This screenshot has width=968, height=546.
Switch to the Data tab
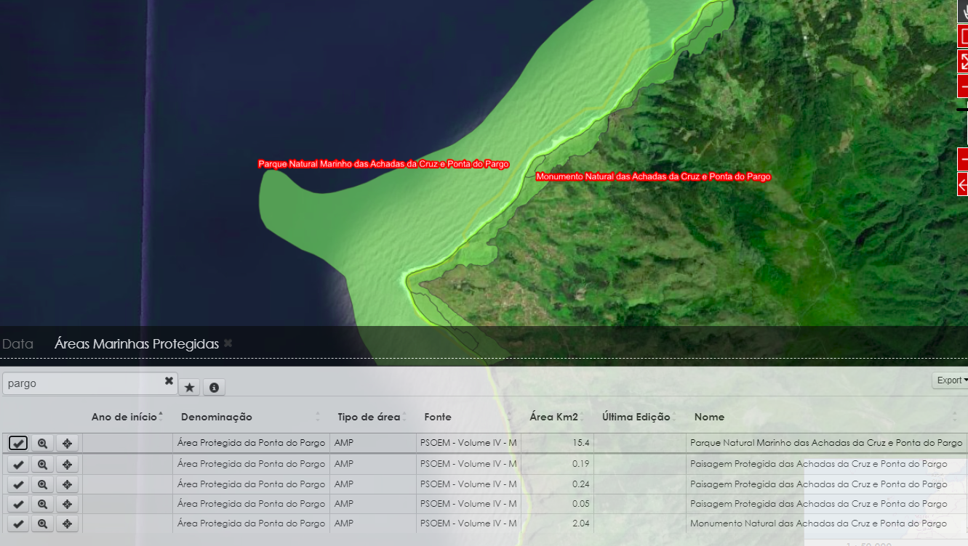17,344
